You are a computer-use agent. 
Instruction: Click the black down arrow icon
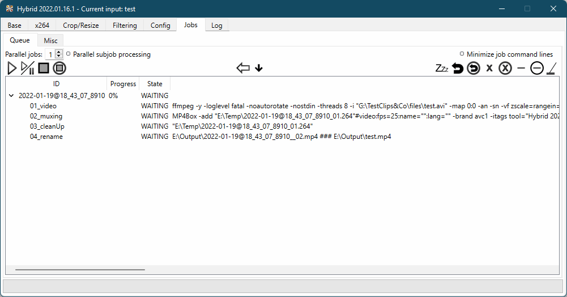click(259, 69)
